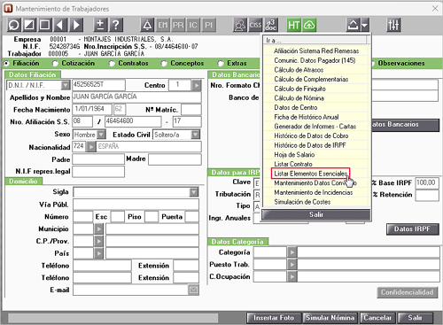
Task: Open the a3 doc toolbar icon
Action: [271, 25]
